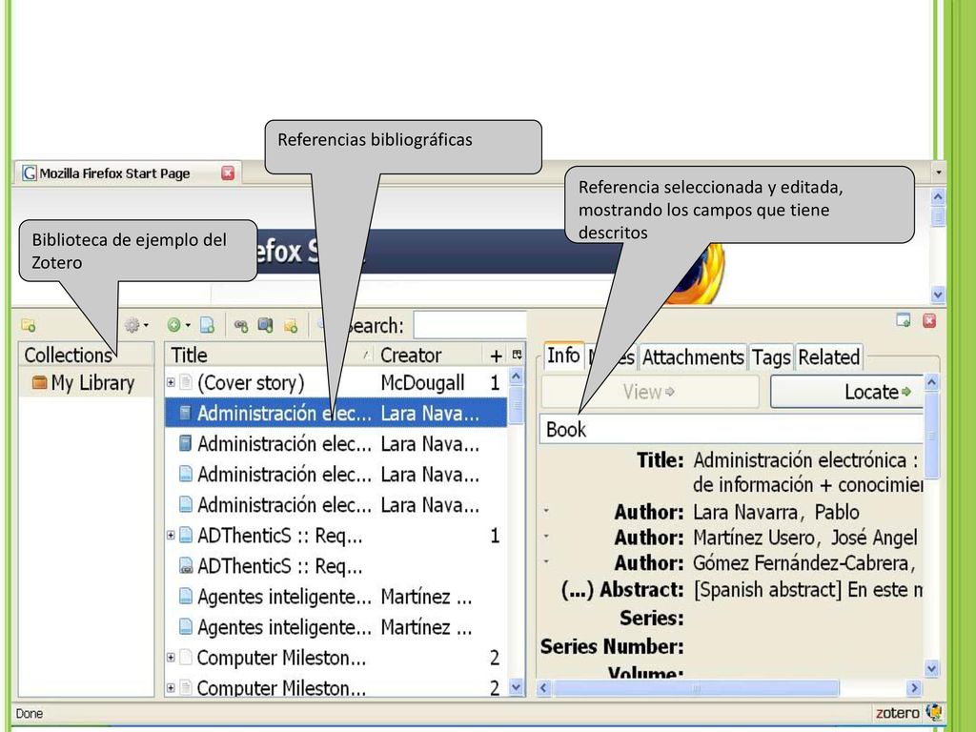This screenshot has height=732, width=976.
Task: Click the New Collection icon in Zotero toolbar
Action: [28, 325]
